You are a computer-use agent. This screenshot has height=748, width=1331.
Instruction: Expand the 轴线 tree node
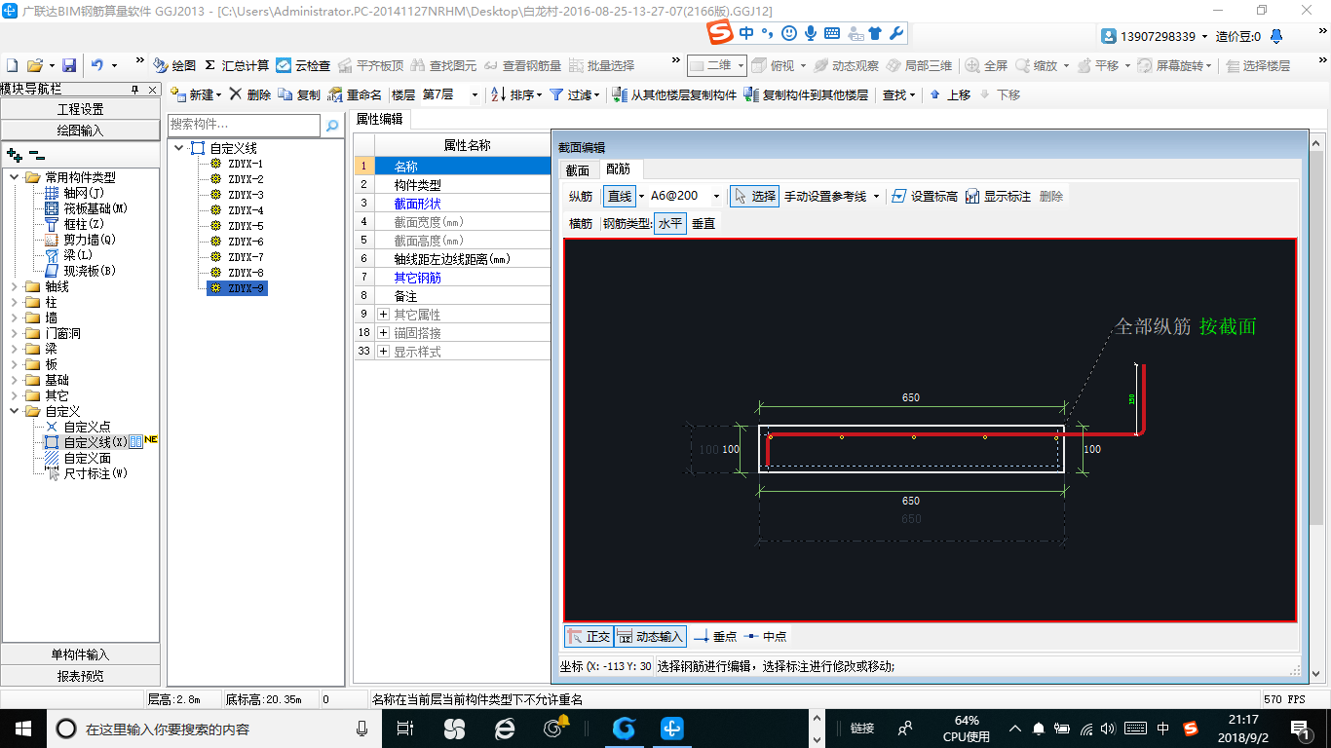click(x=15, y=286)
